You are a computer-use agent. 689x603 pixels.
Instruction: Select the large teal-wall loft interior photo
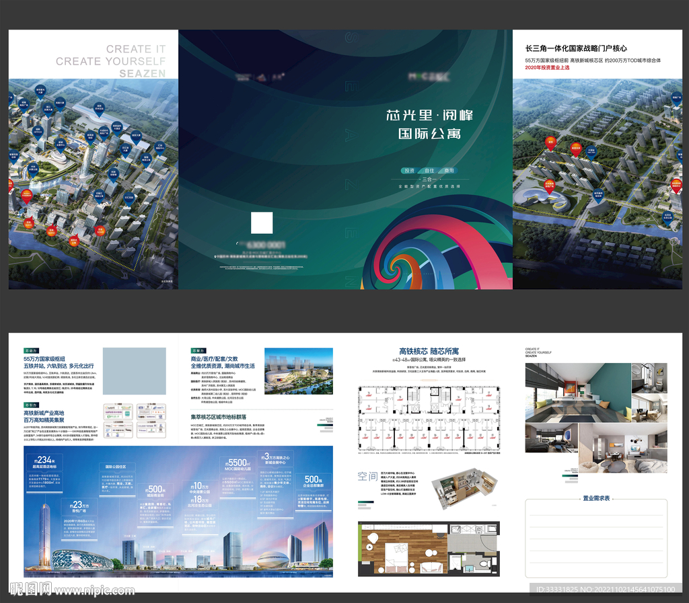pos(578,393)
